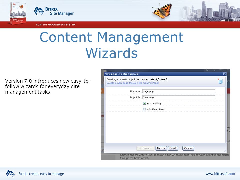Click the dialog resize grip corner
The width and height of the screenshot is (240, 180).
coord(225,151)
